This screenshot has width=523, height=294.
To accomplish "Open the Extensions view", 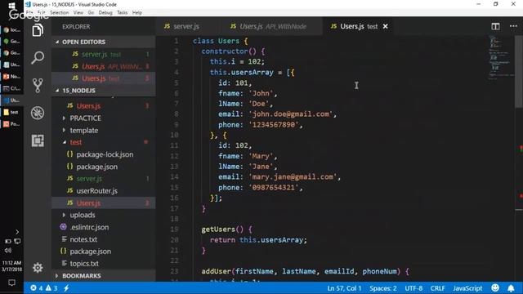I will 38,140.
